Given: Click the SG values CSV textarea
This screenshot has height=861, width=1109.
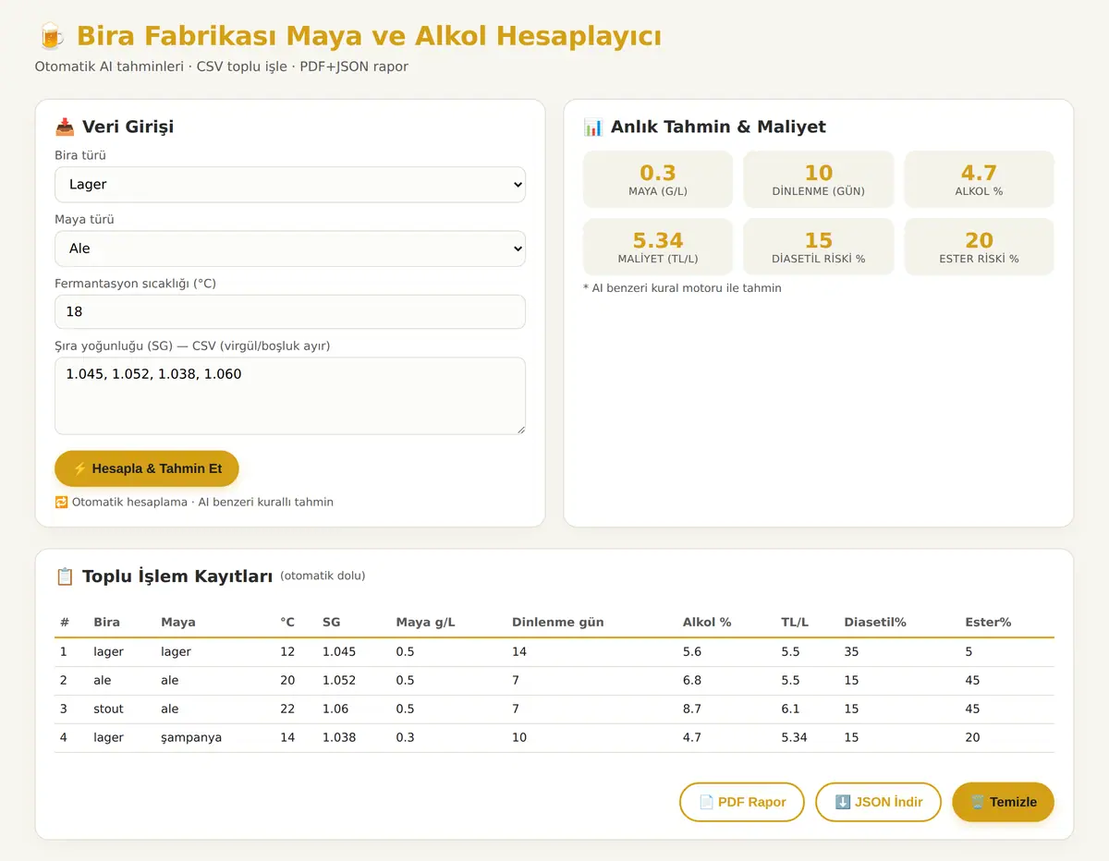Looking at the screenshot, I should click(290, 395).
